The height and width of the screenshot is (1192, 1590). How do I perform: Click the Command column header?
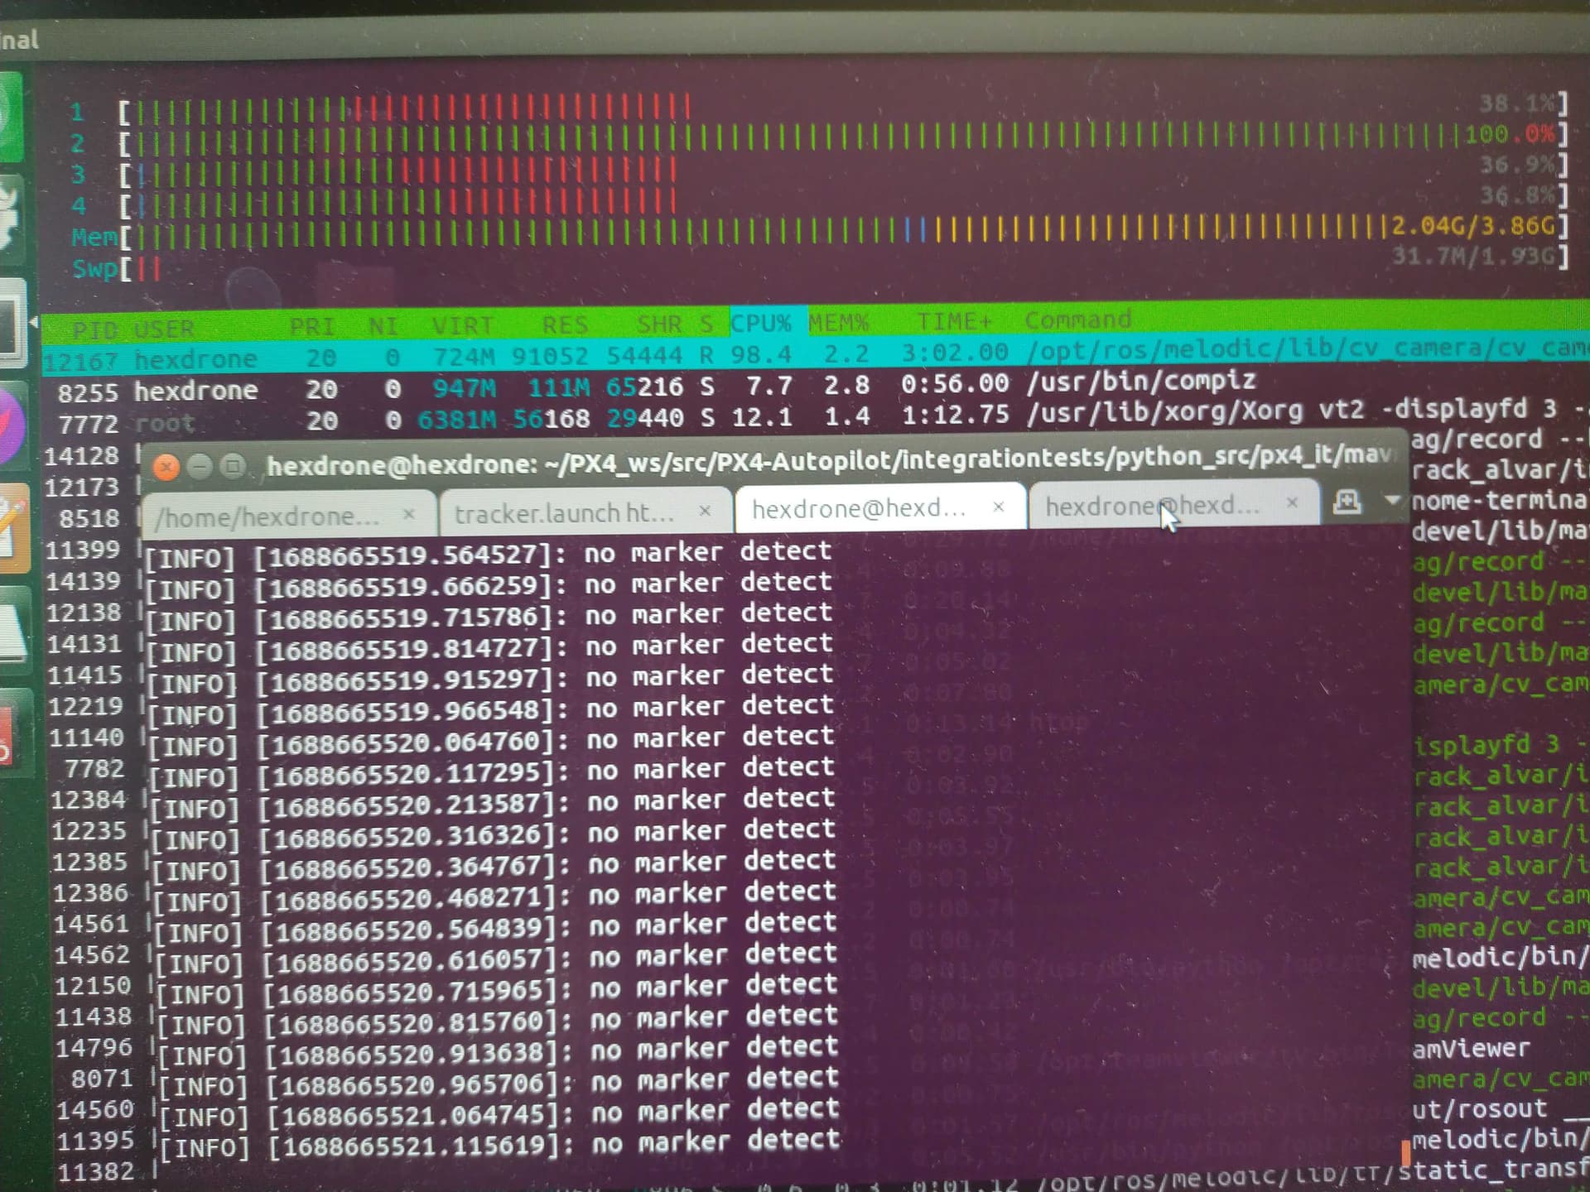coord(1077,320)
